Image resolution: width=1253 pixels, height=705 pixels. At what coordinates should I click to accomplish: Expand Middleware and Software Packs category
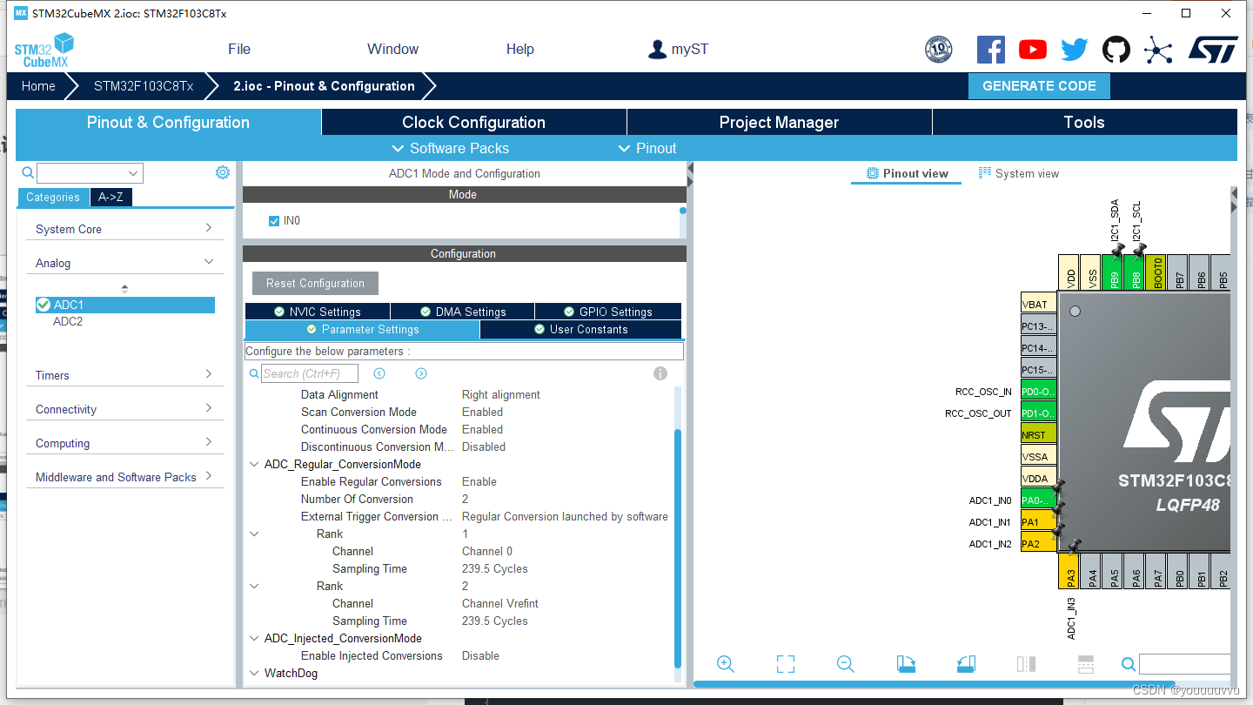click(x=124, y=477)
